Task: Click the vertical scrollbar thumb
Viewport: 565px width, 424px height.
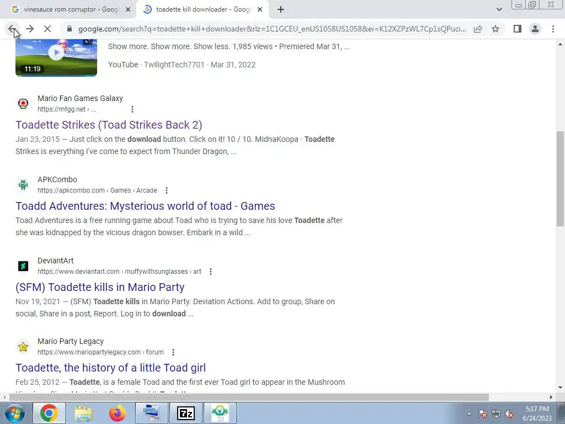Action: (x=560, y=179)
